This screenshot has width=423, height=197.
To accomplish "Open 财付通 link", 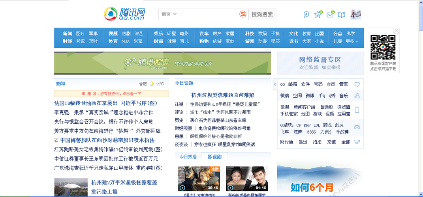I will [x=287, y=142].
